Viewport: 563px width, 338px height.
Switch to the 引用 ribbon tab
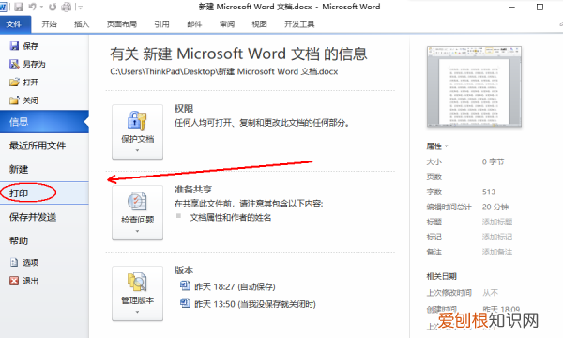pos(161,24)
